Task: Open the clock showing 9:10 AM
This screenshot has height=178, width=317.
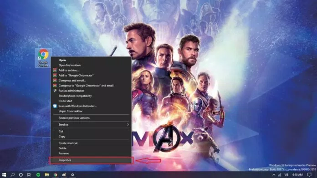Action: 297,175
